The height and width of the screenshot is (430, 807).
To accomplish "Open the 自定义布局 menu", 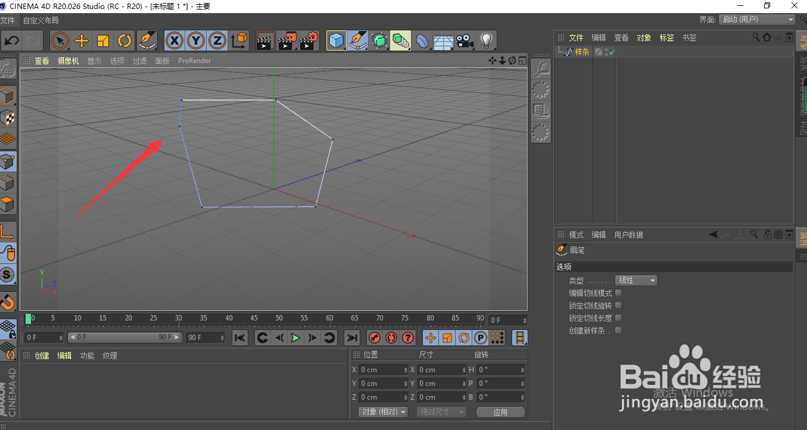I will click(40, 20).
